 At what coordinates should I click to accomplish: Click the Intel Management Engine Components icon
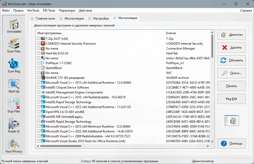pos(43,92)
